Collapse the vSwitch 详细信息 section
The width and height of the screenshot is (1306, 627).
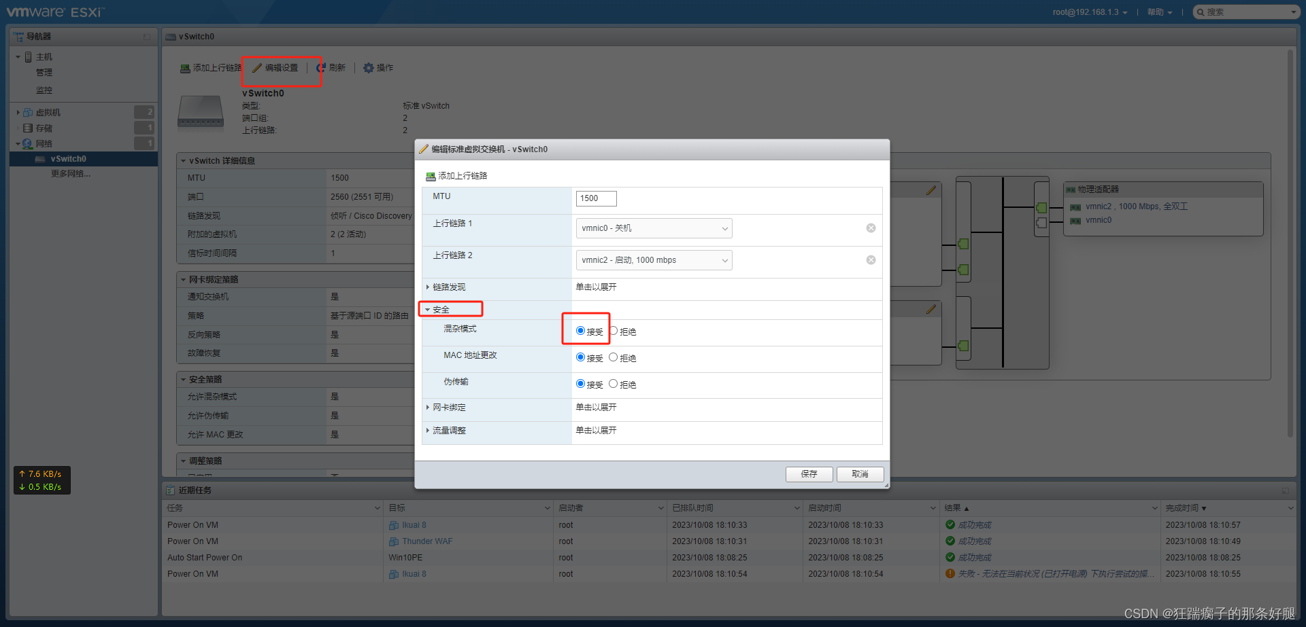184,161
